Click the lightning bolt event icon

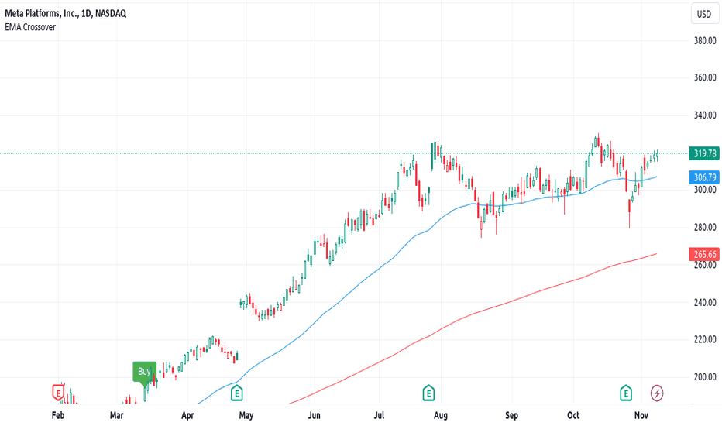[x=657, y=393]
